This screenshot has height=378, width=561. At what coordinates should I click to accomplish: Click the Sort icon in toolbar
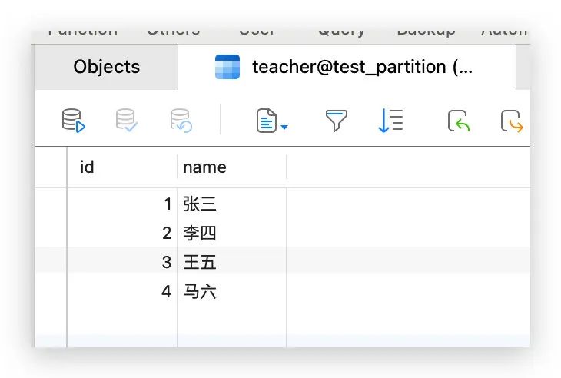pyautogui.click(x=390, y=121)
